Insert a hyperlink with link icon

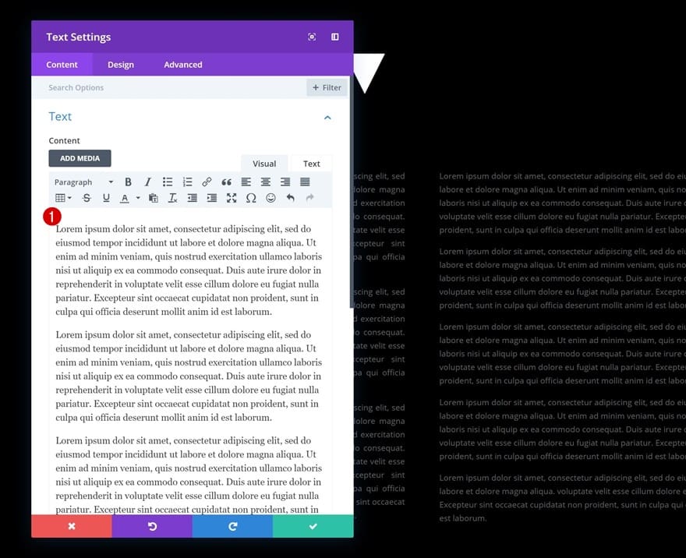[207, 182]
